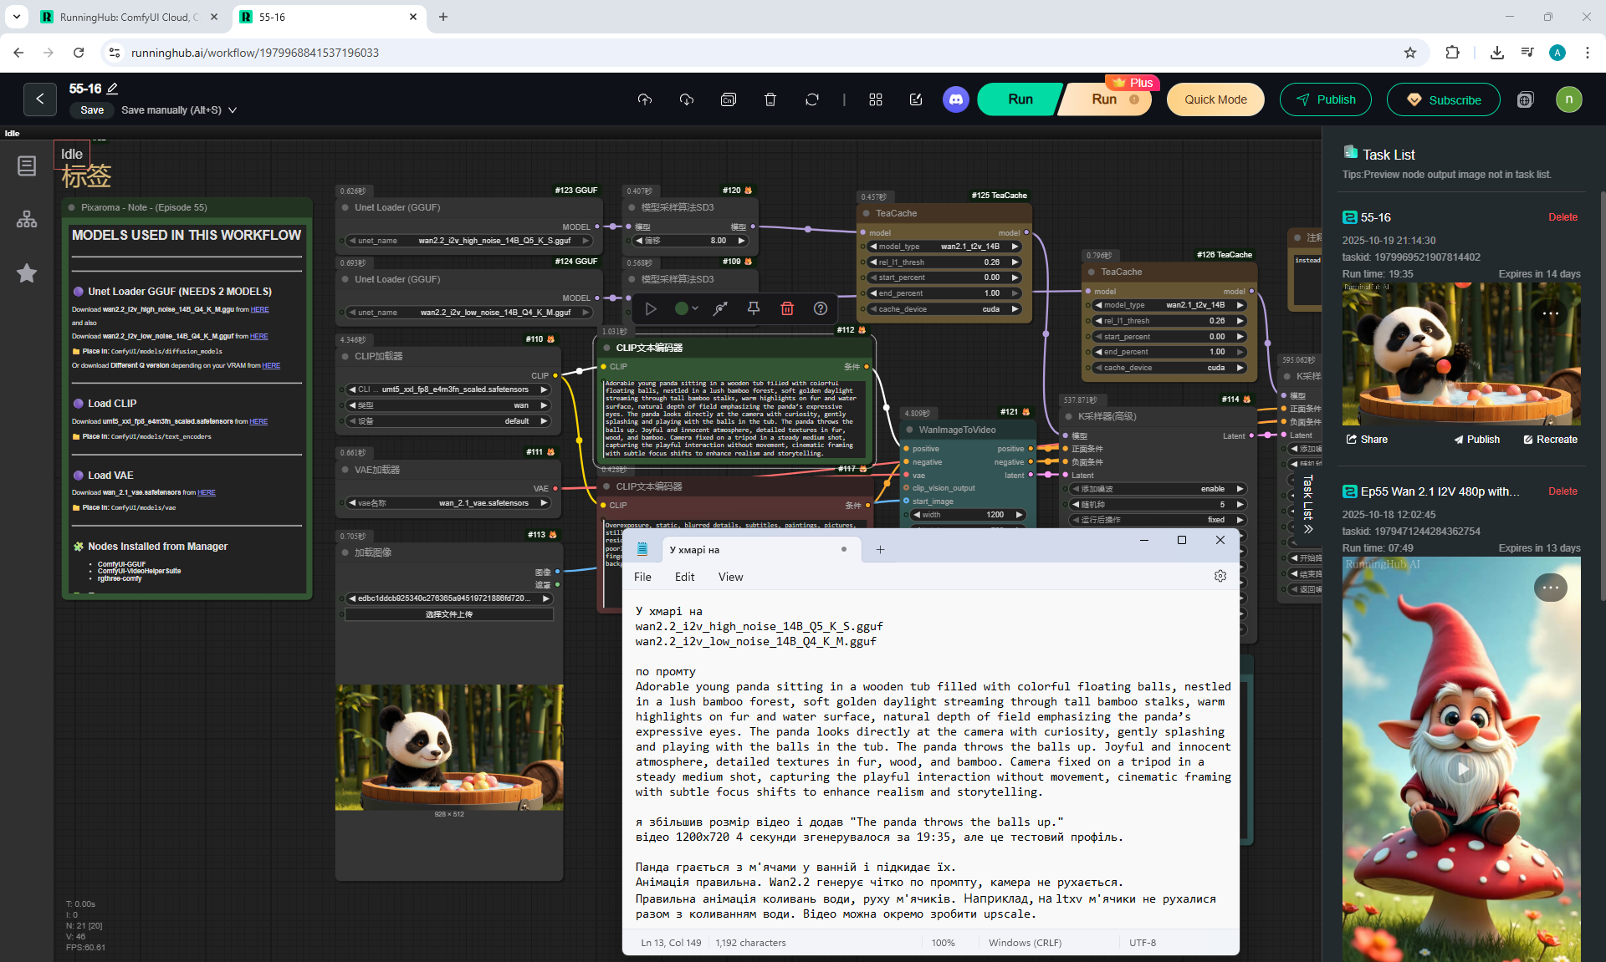Toggle collapse dot on WanImageToVideo node
1606x962 pixels.
coord(910,430)
